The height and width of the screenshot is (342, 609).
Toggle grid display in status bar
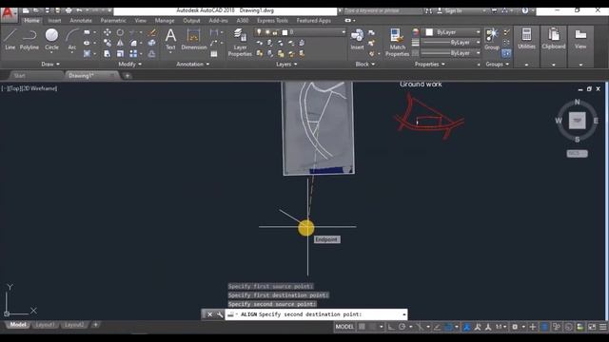[x=362, y=327]
